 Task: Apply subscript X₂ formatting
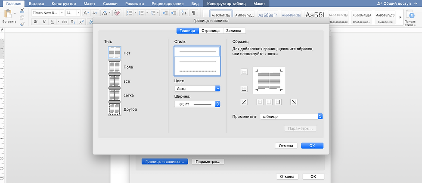(73, 22)
